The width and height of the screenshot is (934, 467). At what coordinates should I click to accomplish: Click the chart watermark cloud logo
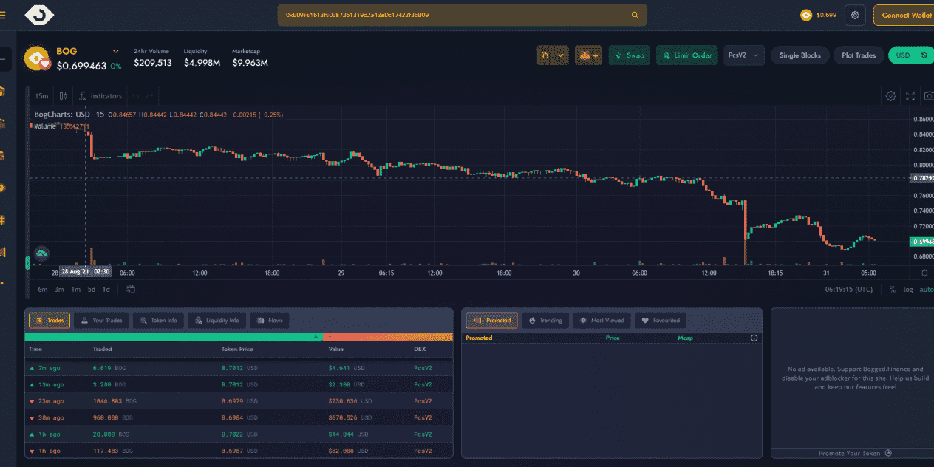[42, 253]
